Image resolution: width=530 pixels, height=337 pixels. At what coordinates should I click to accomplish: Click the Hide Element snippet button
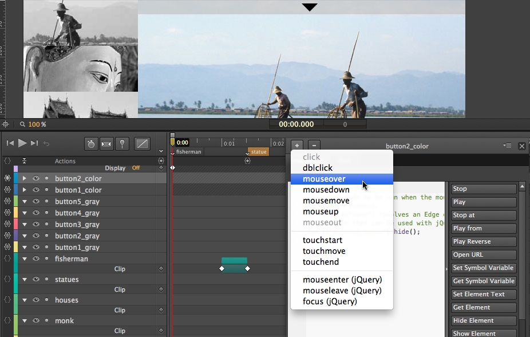(x=484, y=321)
